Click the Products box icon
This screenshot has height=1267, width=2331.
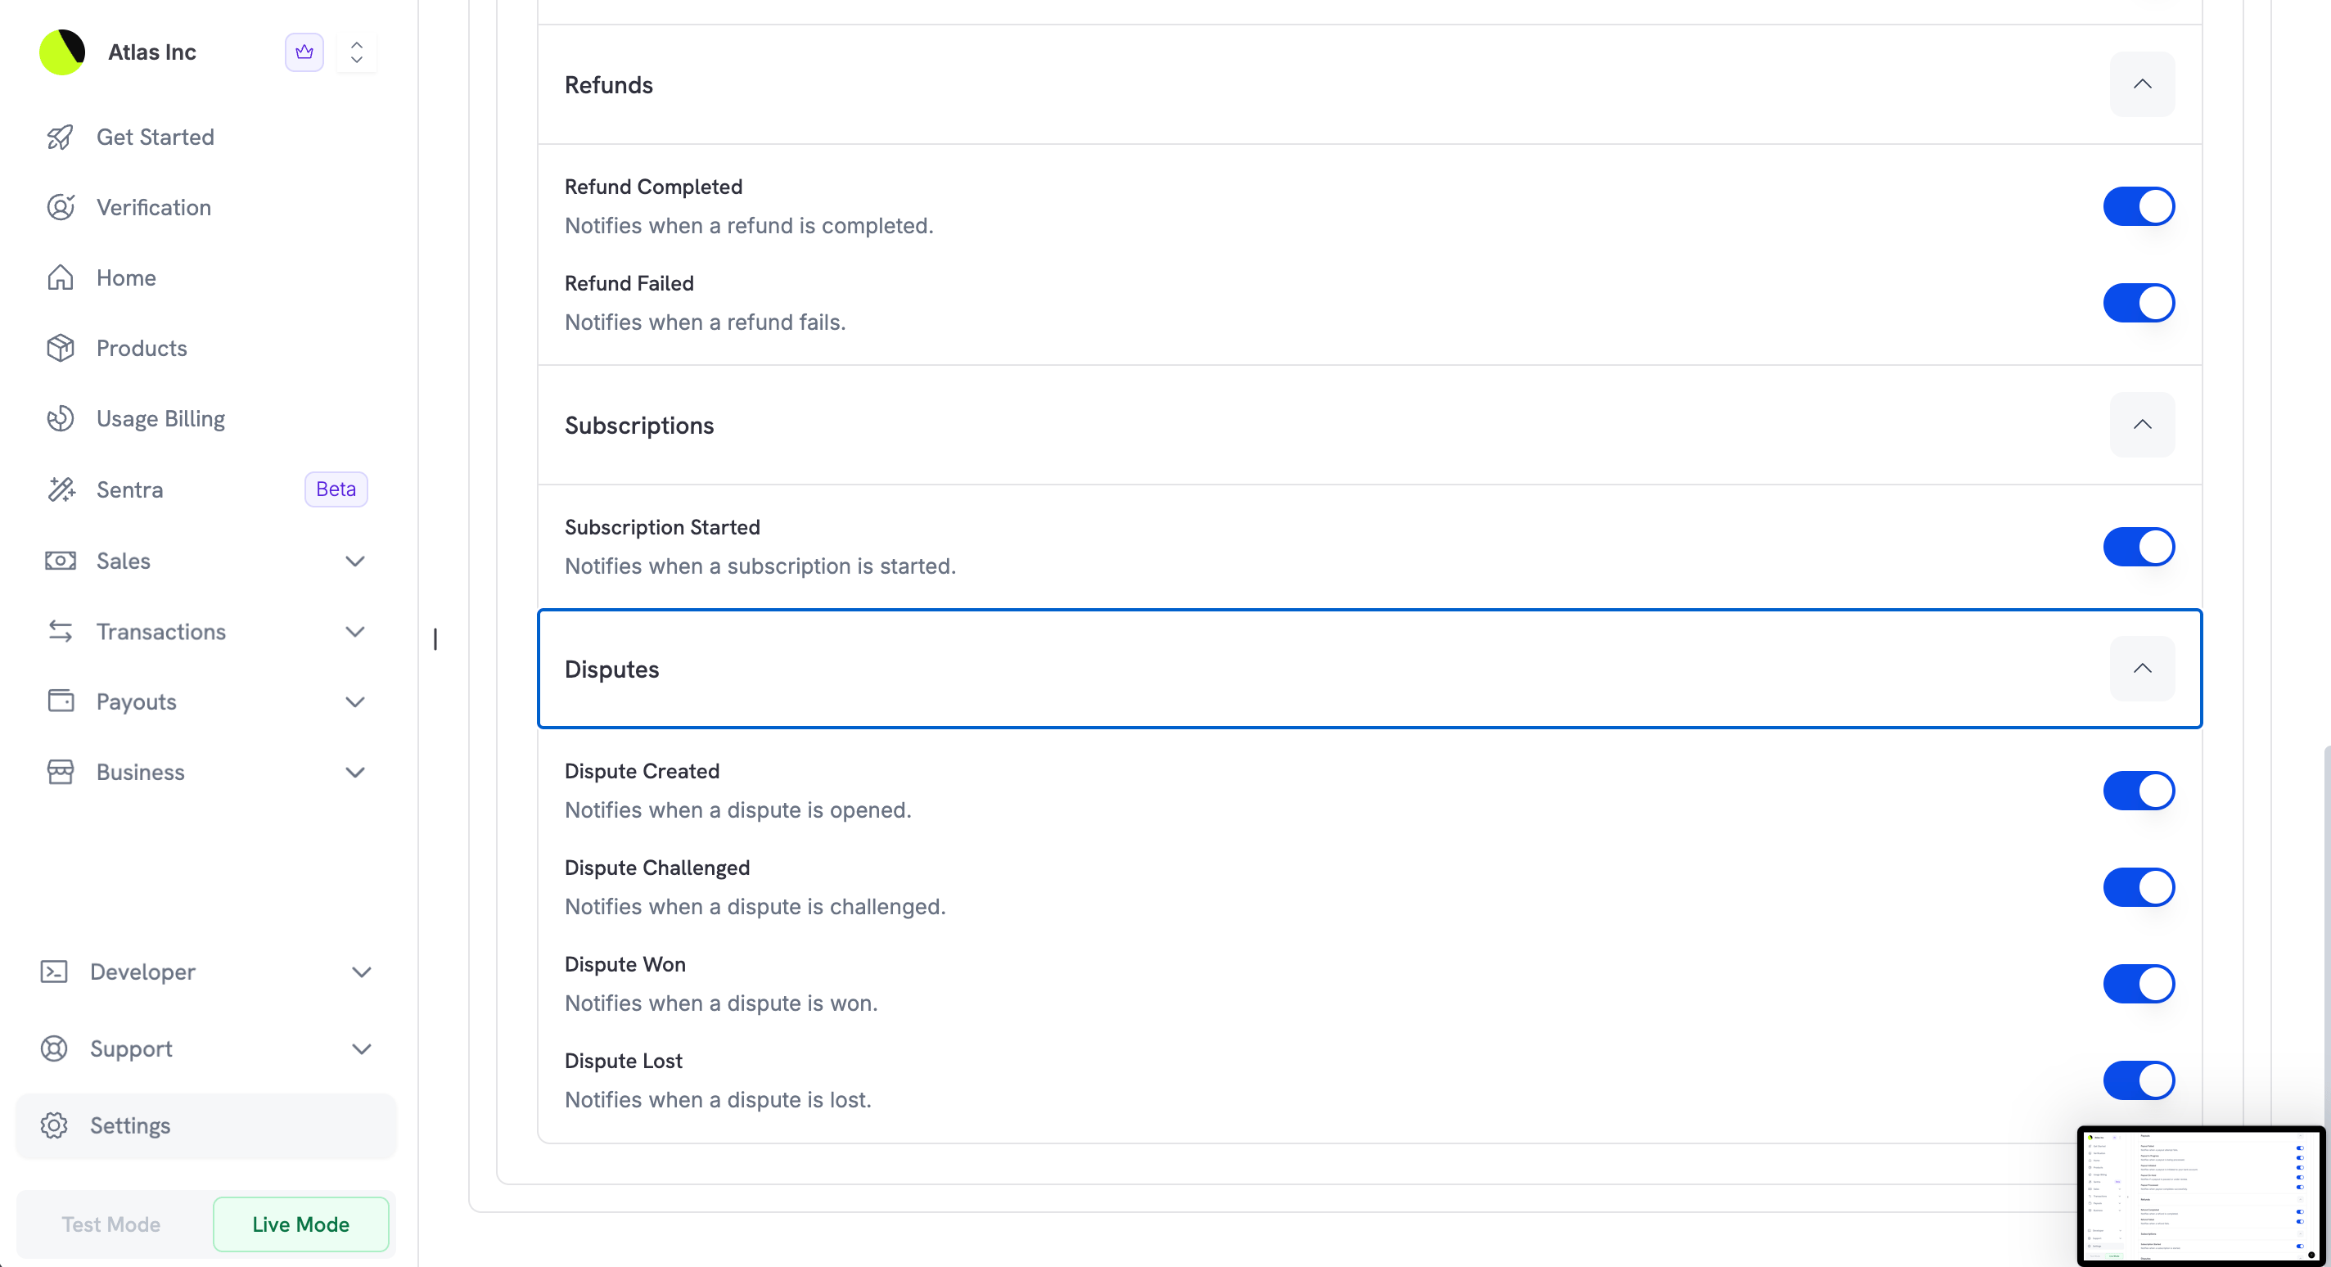(x=61, y=349)
